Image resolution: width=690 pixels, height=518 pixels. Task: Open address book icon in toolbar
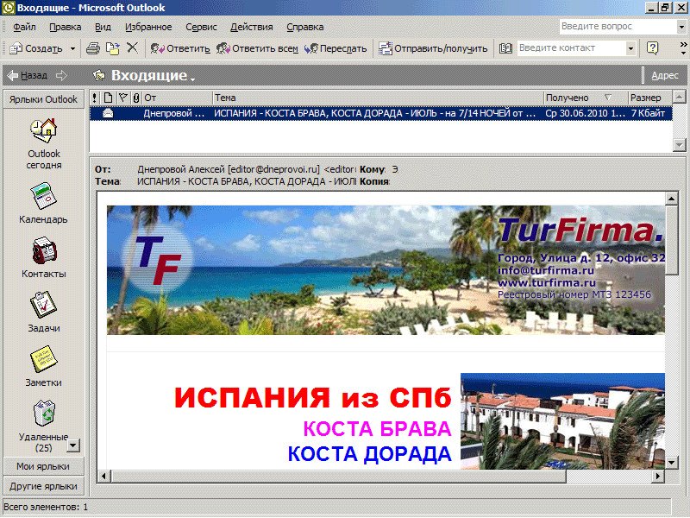pos(505,48)
